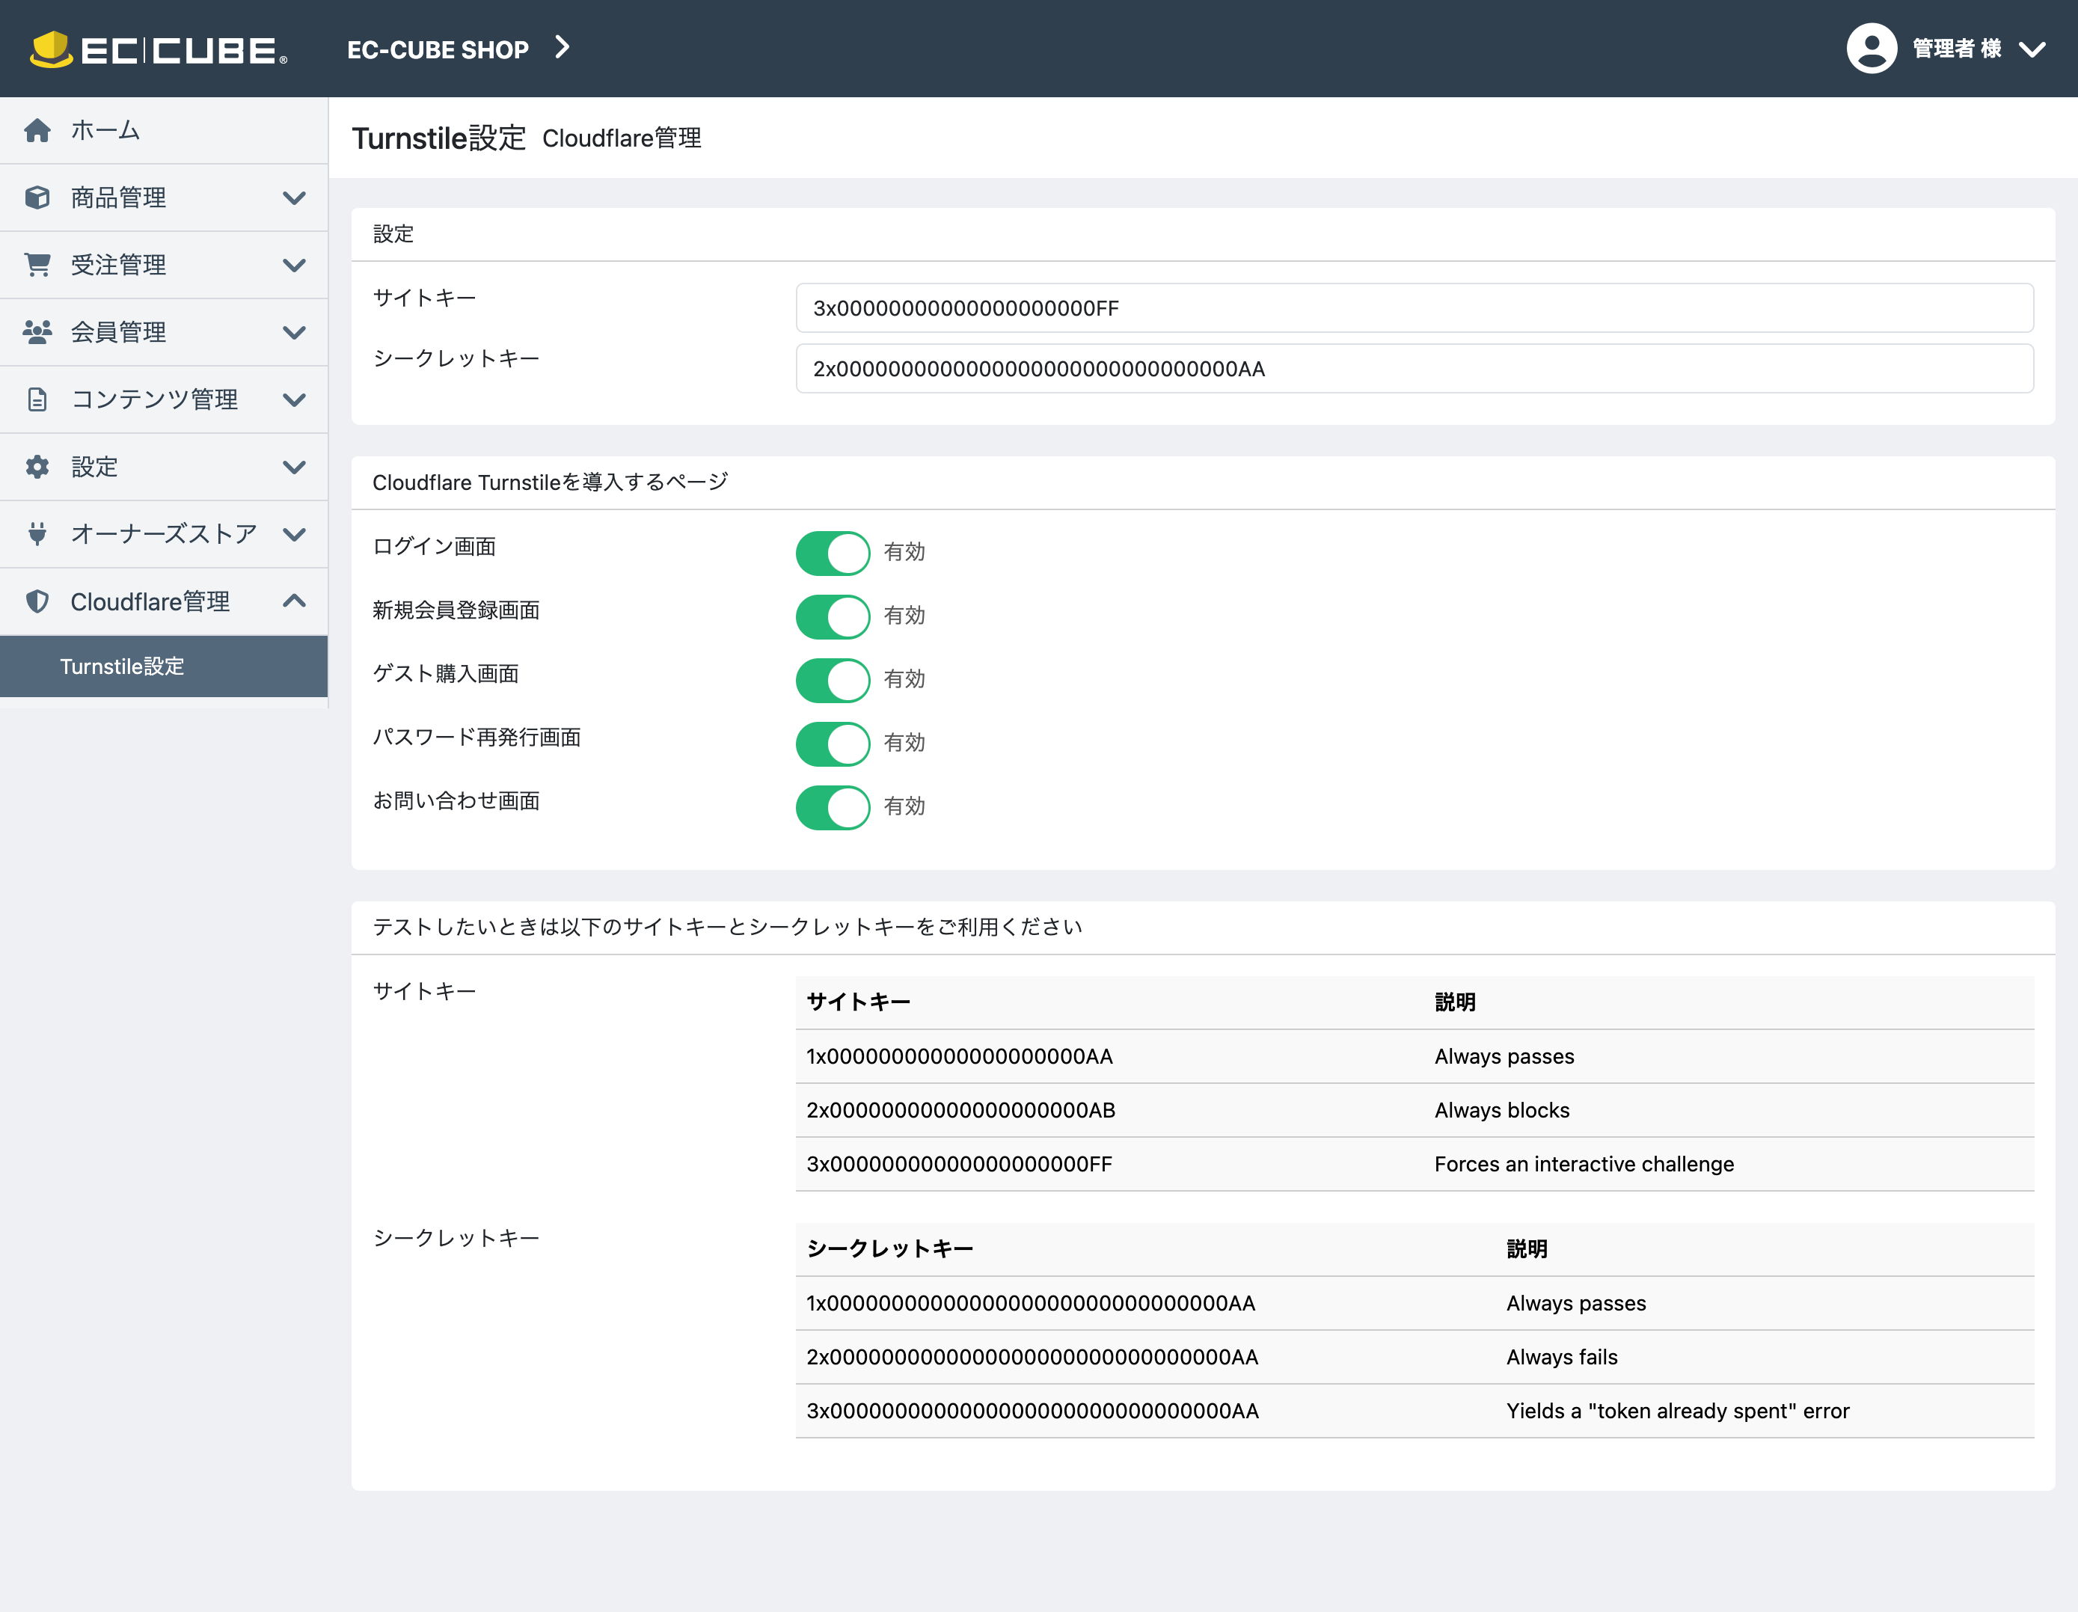2078x1612 pixels.
Task: Expand オーナーズストア chevron
Action: click(x=295, y=535)
